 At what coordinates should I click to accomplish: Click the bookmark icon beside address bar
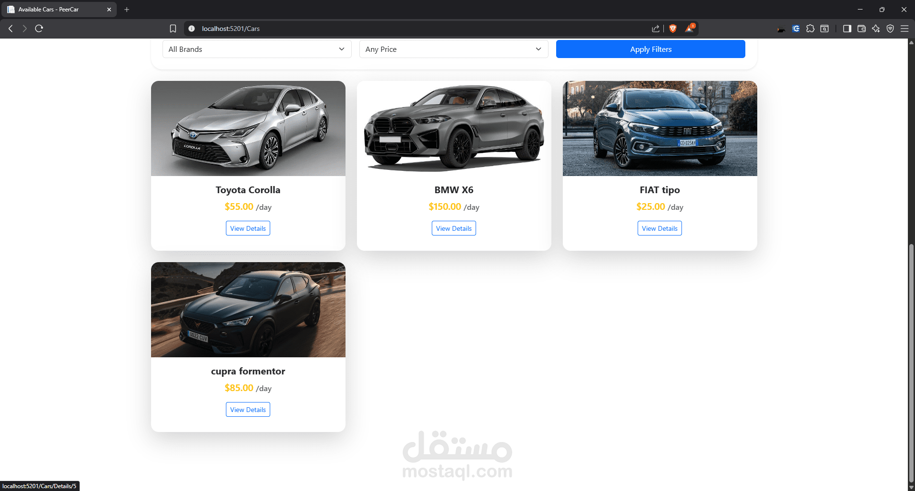click(173, 29)
